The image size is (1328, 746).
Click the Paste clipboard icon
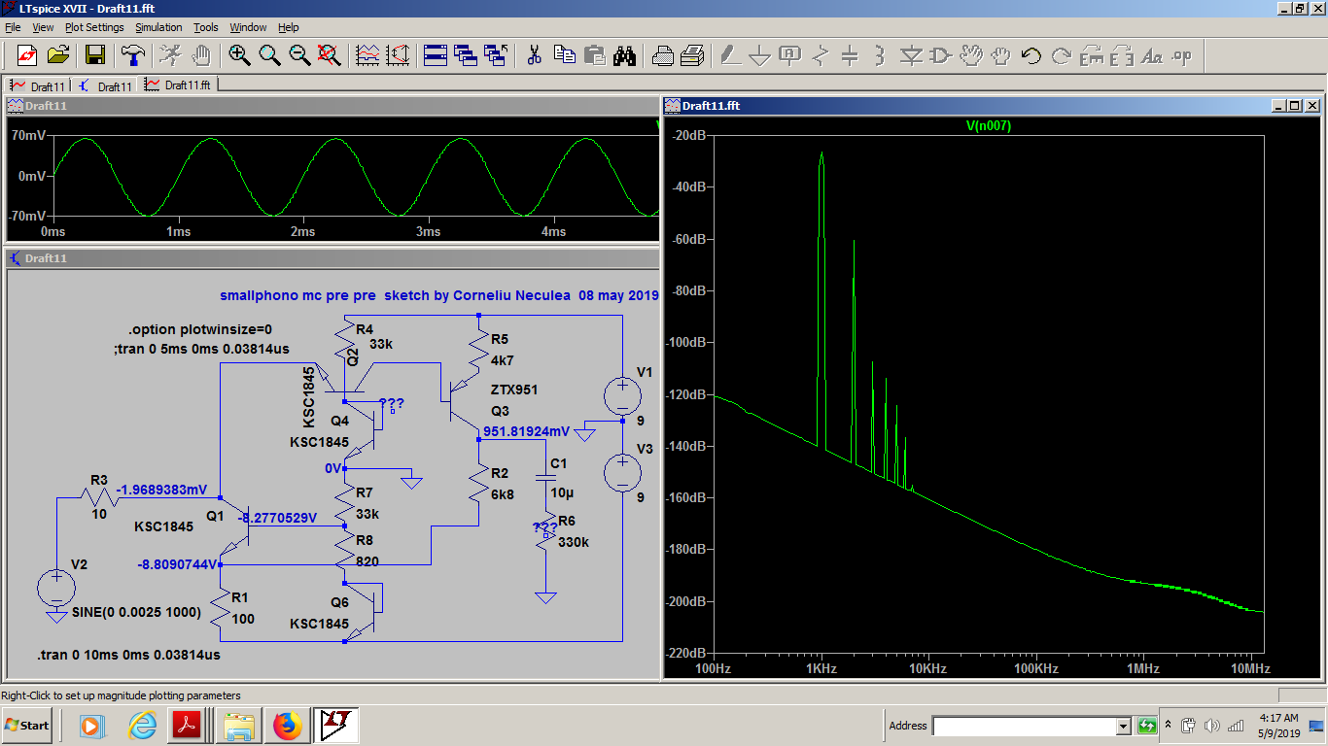coord(594,55)
